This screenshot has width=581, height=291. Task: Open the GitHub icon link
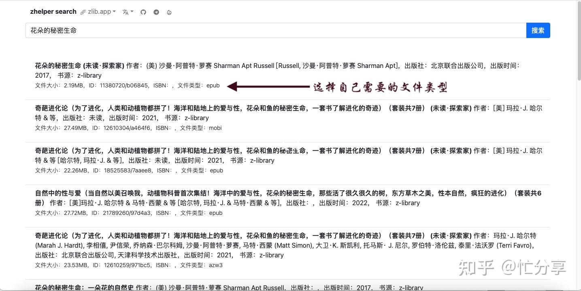[x=143, y=12]
